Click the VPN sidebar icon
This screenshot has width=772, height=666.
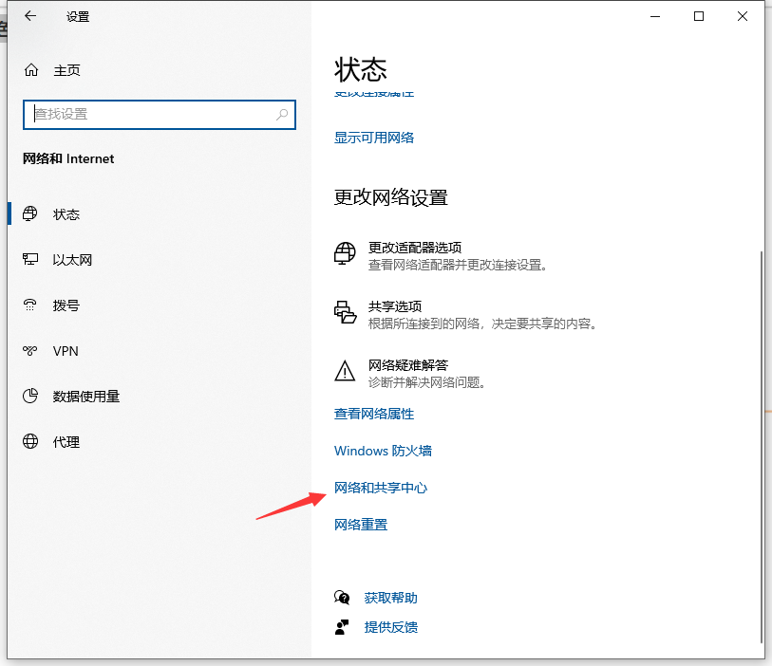[31, 351]
